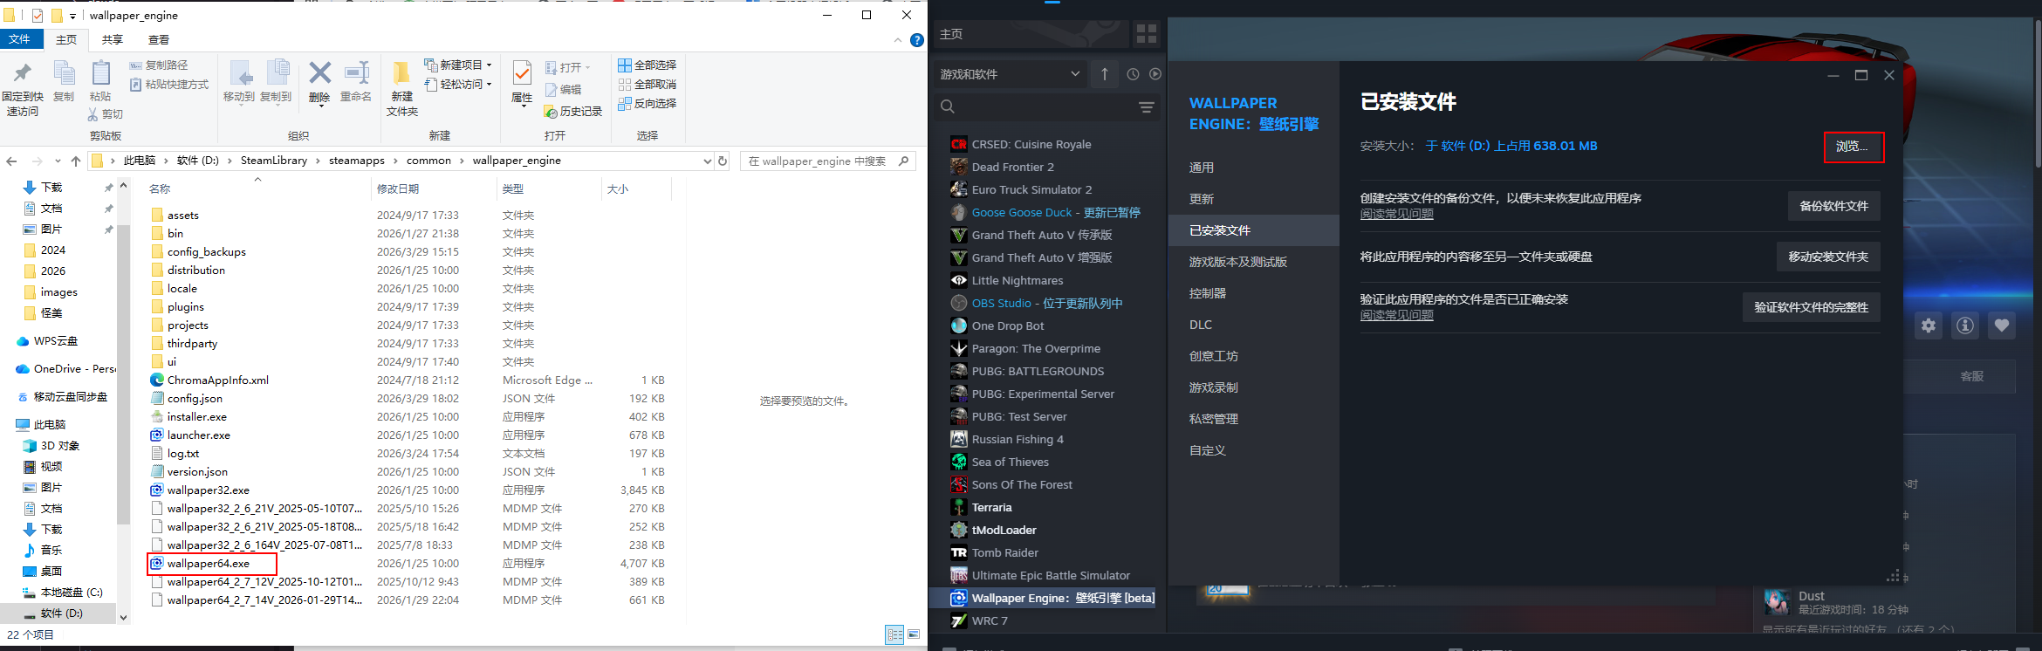
Task: Click the Properties (属性) icon in ribbon
Action: (x=522, y=82)
